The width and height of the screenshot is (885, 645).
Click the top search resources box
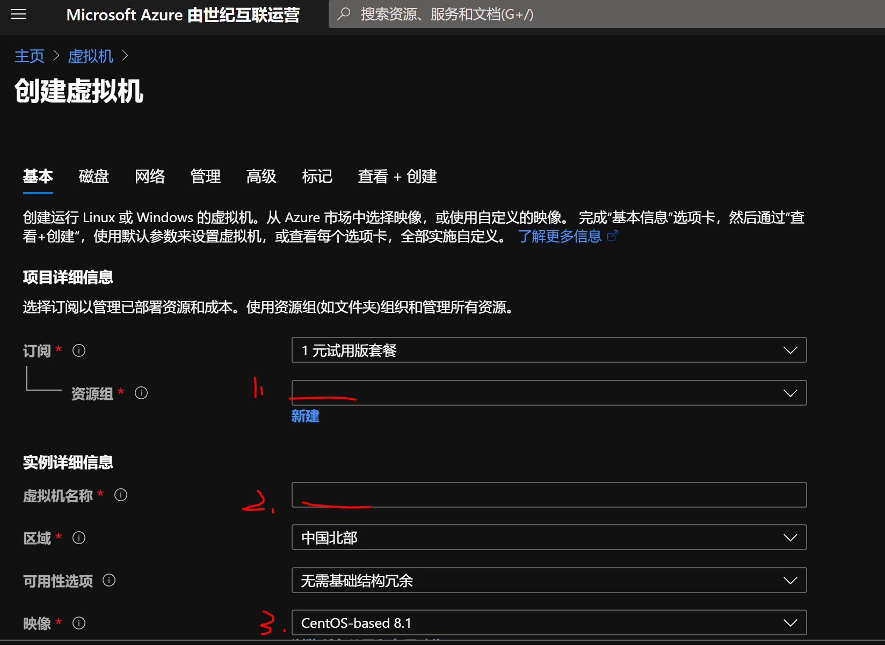(607, 14)
